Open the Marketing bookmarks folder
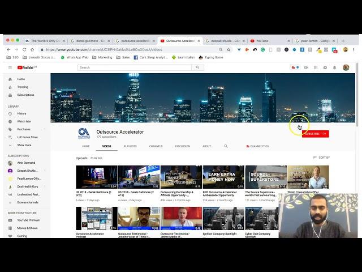The height and width of the screenshot is (272, 362). click(102, 57)
